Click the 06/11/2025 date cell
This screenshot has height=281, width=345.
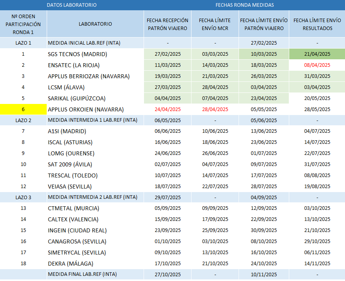[317, 253]
